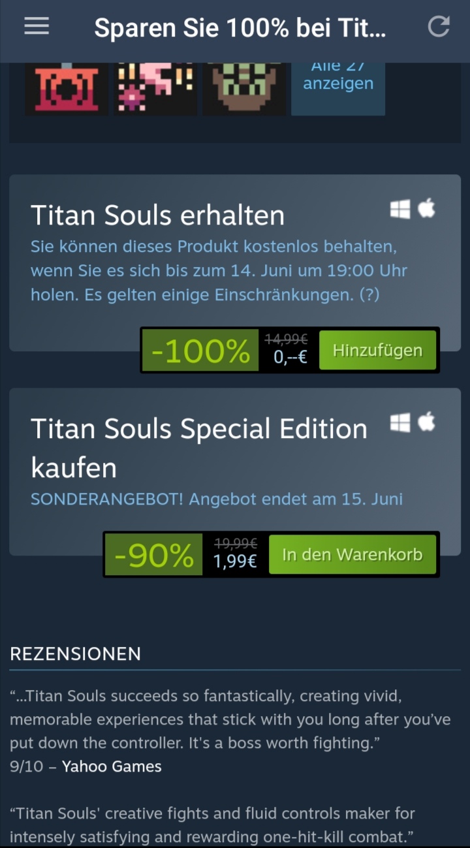Screen dimensions: 470x848
Task: Click In den Warenkorb button
Action: point(352,555)
